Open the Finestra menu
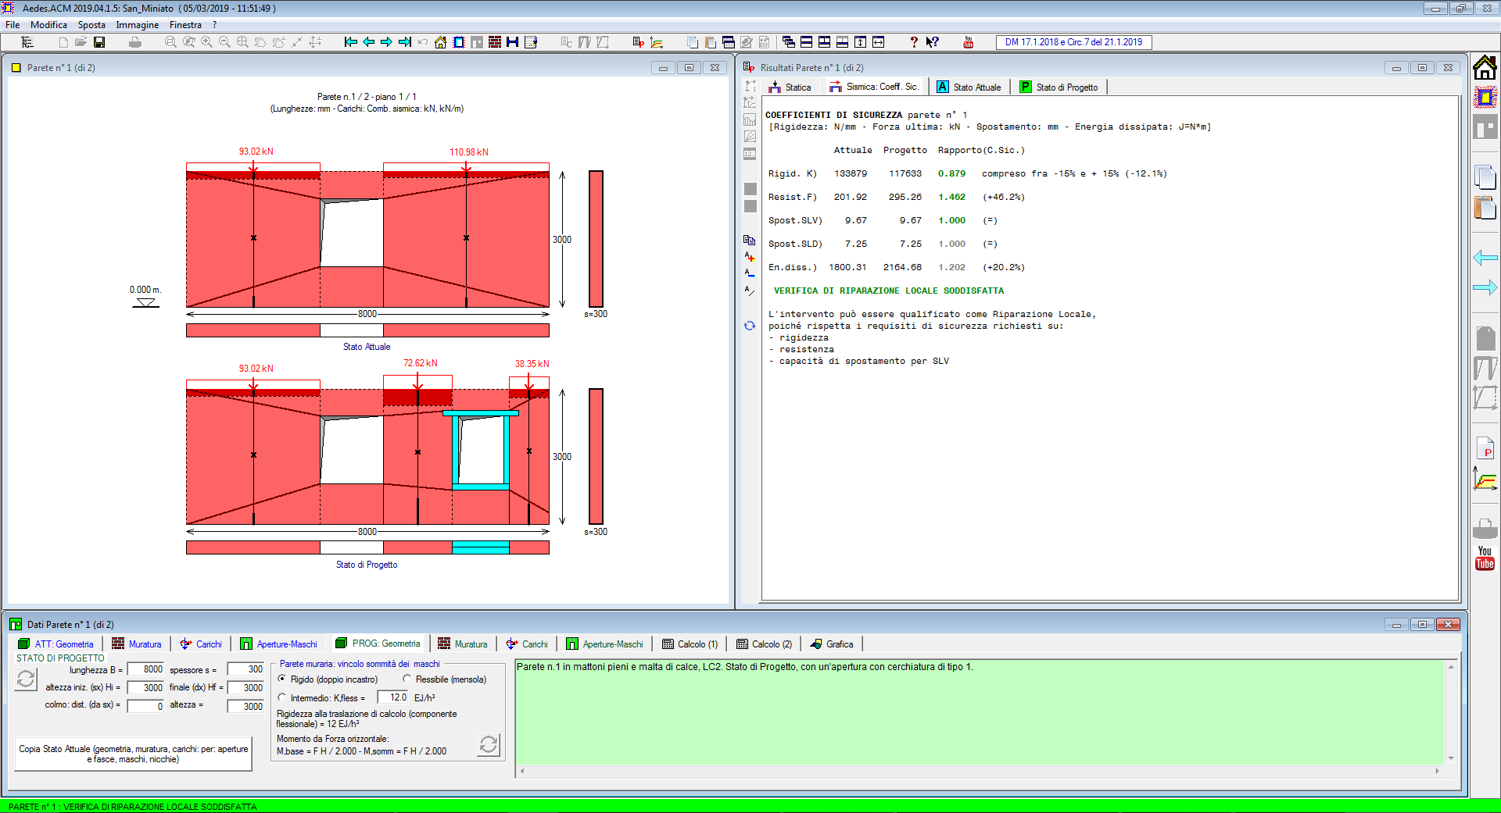The width and height of the screenshot is (1501, 813). click(185, 25)
